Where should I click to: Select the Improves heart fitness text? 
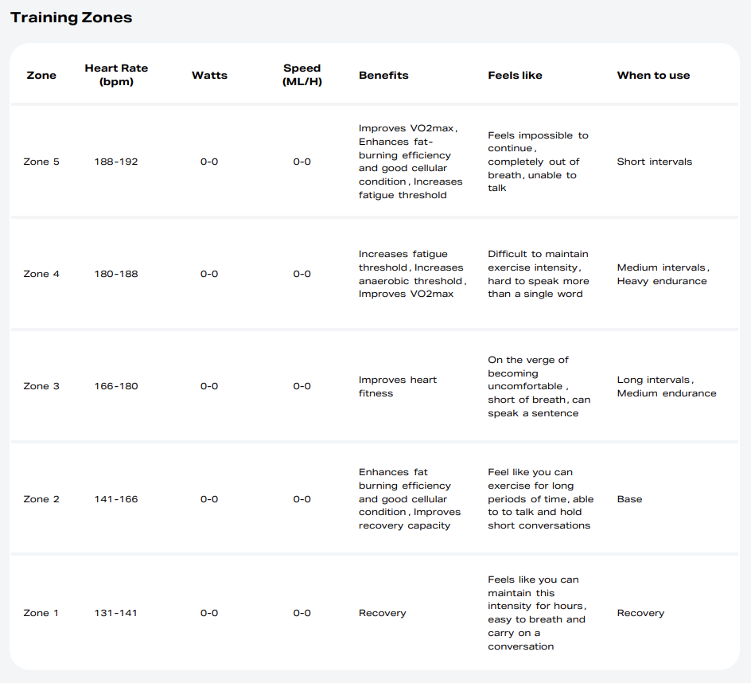[x=397, y=386]
